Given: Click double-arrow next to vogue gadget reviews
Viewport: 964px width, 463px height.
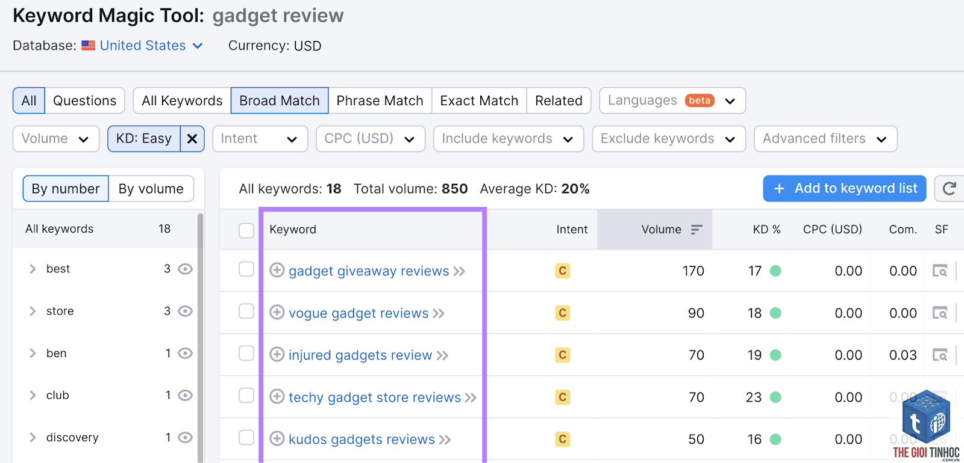Looking at the screenshot, I should click(x=439, y=314).
